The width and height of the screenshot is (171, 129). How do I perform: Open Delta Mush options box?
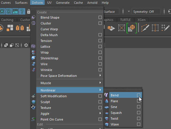point(100,35)
